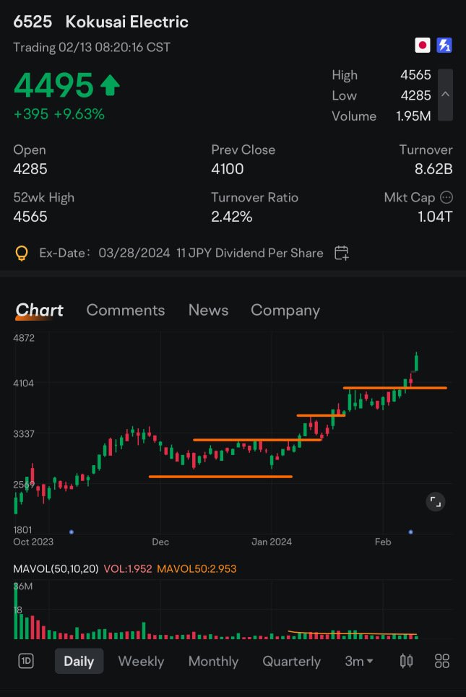The height and width of the screenshot is (697, 466).
Task: Tap the Turnover Ratio value 2.42%
Action: [232, 217]
